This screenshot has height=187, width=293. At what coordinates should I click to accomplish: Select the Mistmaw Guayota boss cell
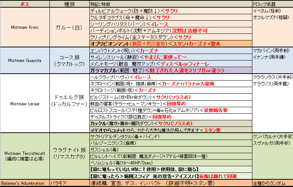pyautogui.click(x=25, y=61)
